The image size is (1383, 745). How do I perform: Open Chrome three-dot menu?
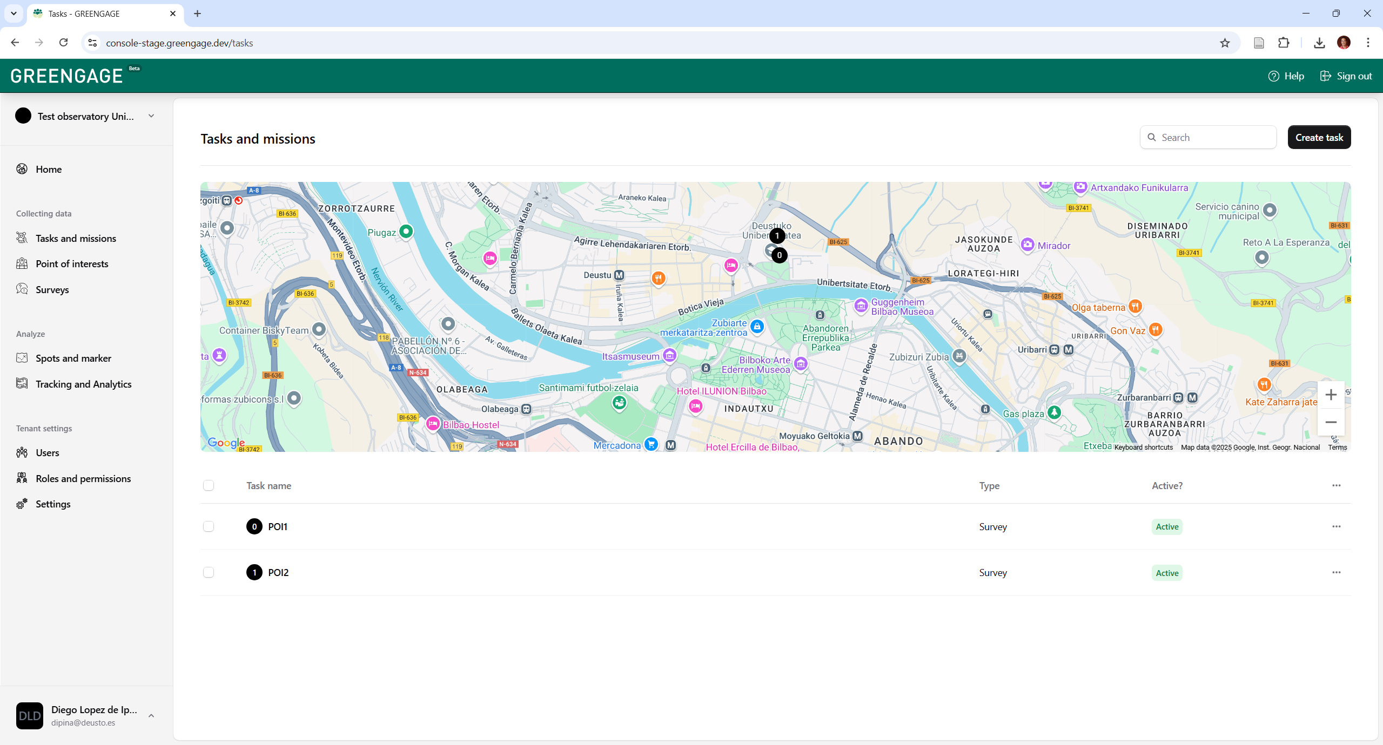pyautogui.click(x=1368, y=43)
